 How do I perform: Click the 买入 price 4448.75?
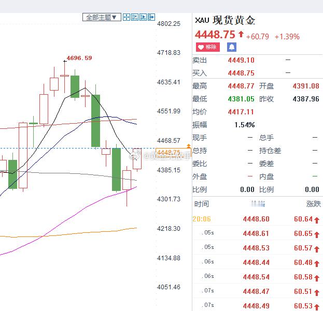pyautogui.click(x=241, y=73)
